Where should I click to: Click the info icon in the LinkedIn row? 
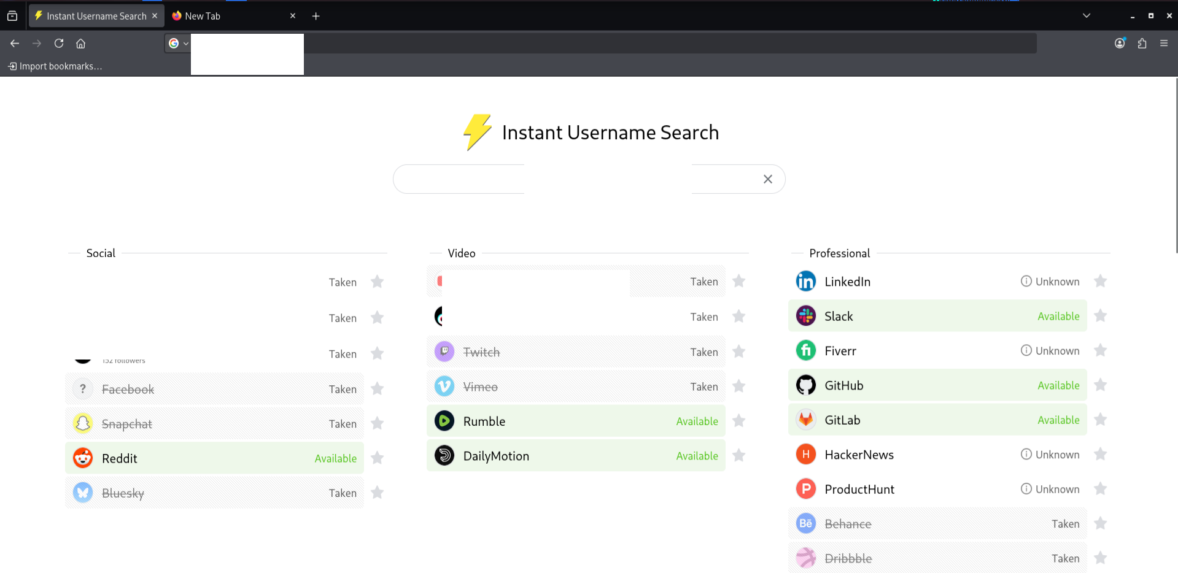tap(1026, 281)
